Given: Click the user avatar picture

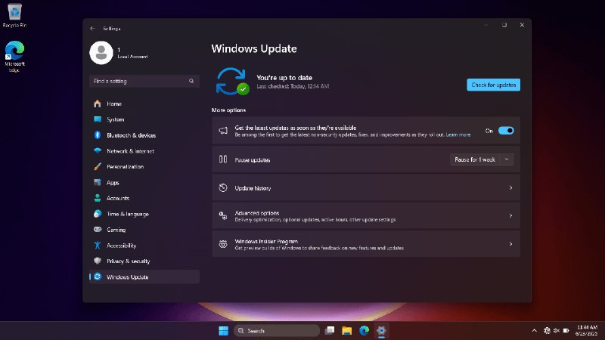Looking at the screenshot, I should (101, 53).
